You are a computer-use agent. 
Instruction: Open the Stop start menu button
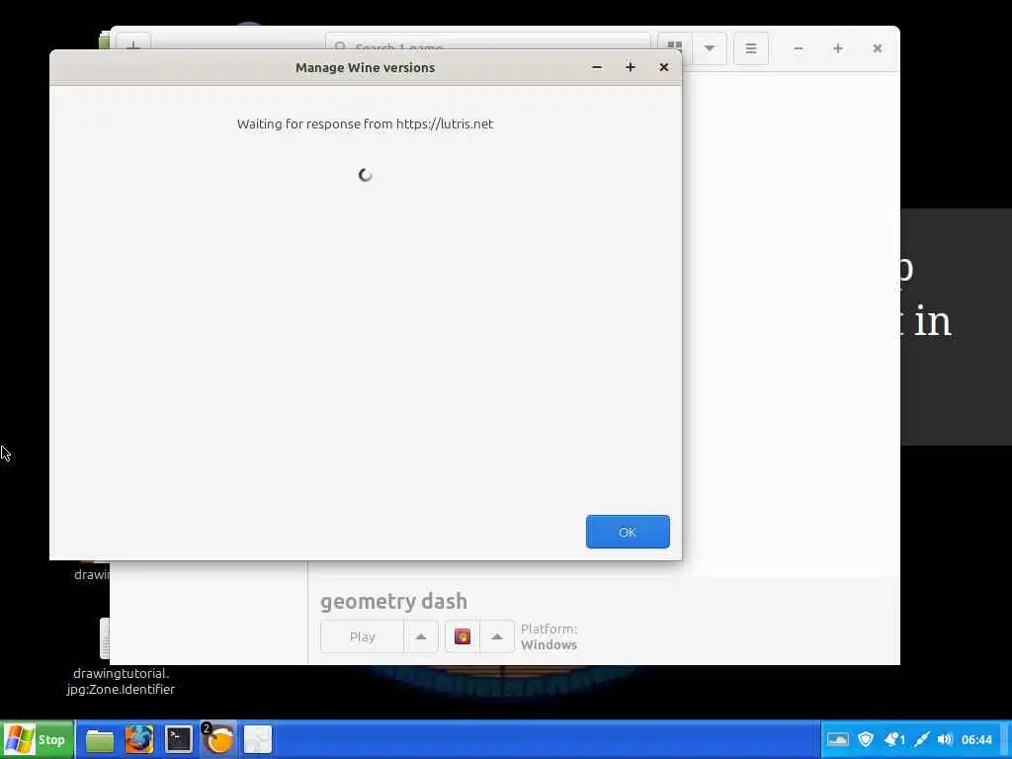[x=37, y=739]
